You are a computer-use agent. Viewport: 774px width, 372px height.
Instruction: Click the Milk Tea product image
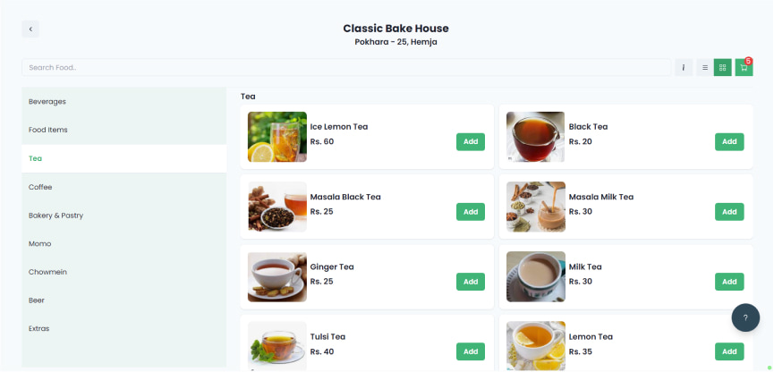coord(536,277)
